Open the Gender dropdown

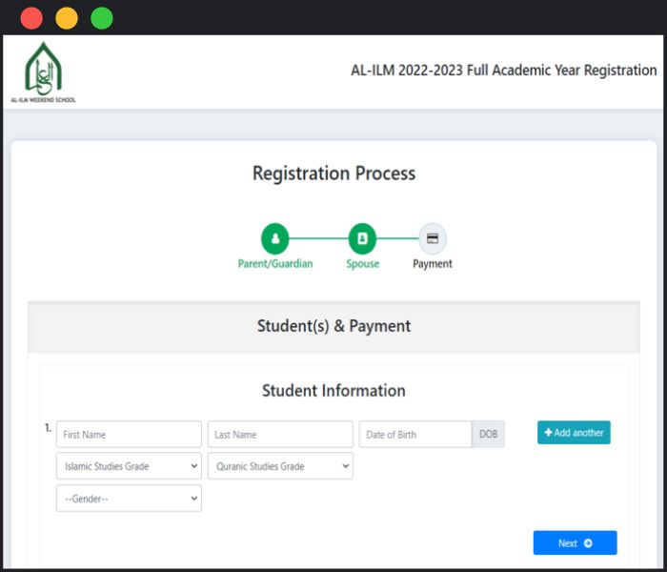pyautogui.click(x=129, y=499)
